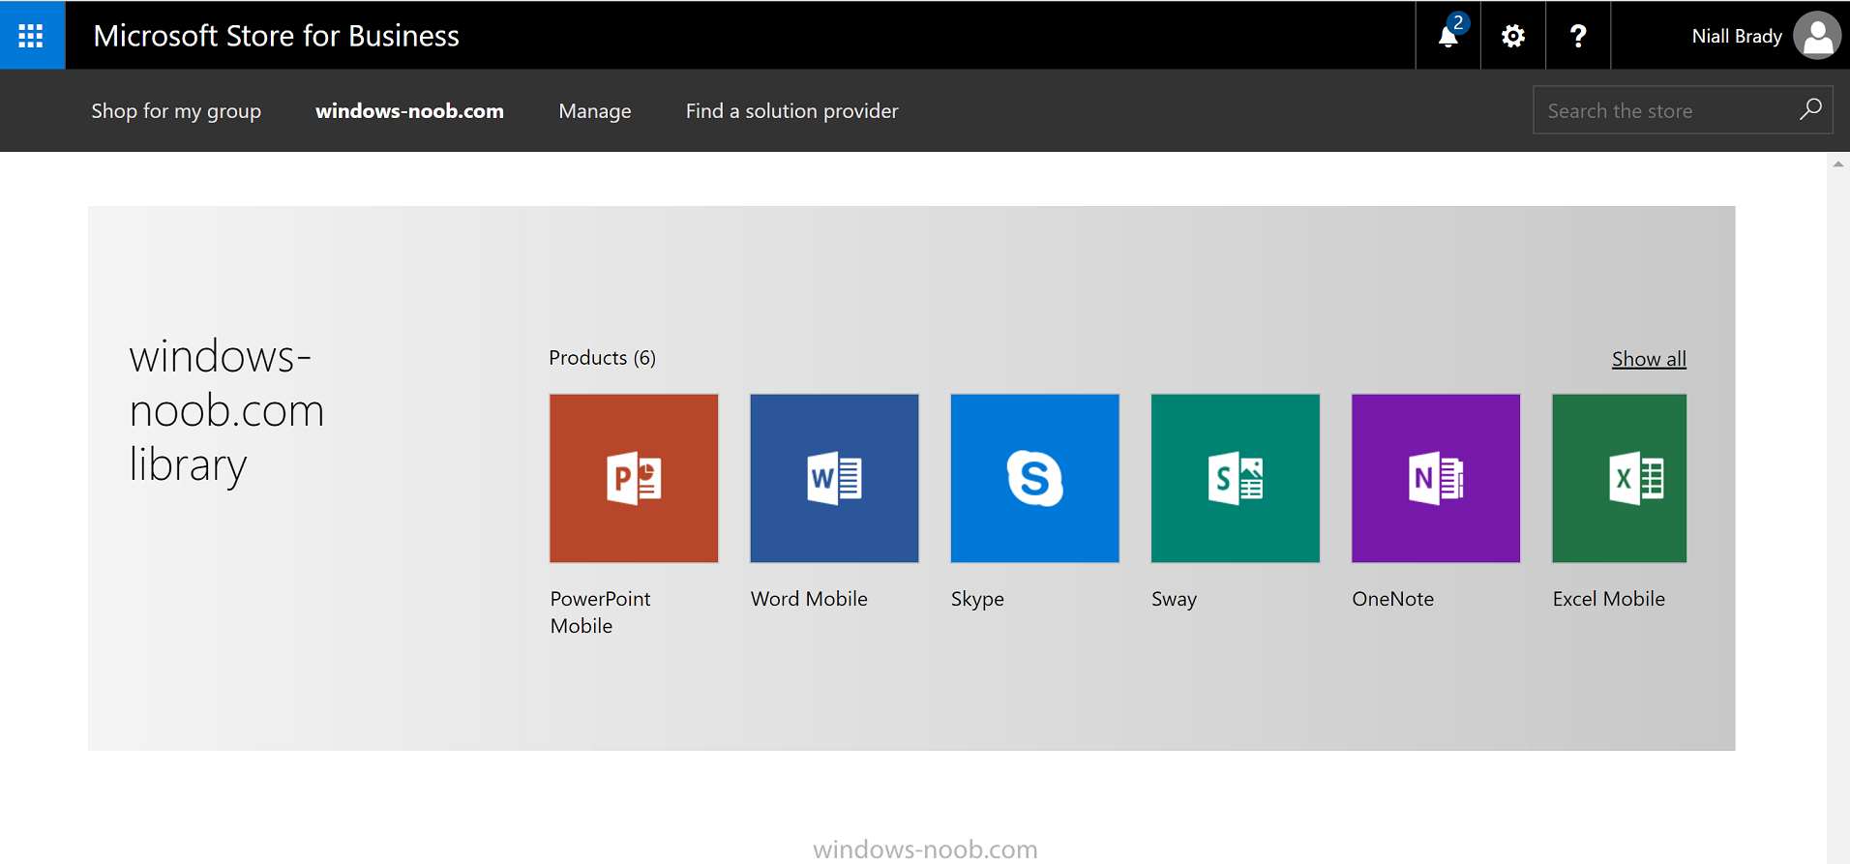Click the PowerPoint Mobile name link
Screen dimensions: 1850x864
(x=600, y=612)
